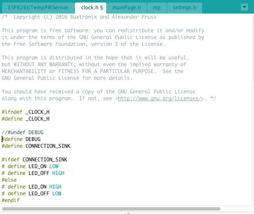The width and height of the screenshot is (254, 214).
Task: Click 'it under the terms of' comment line
Action: tap(103, 37)
